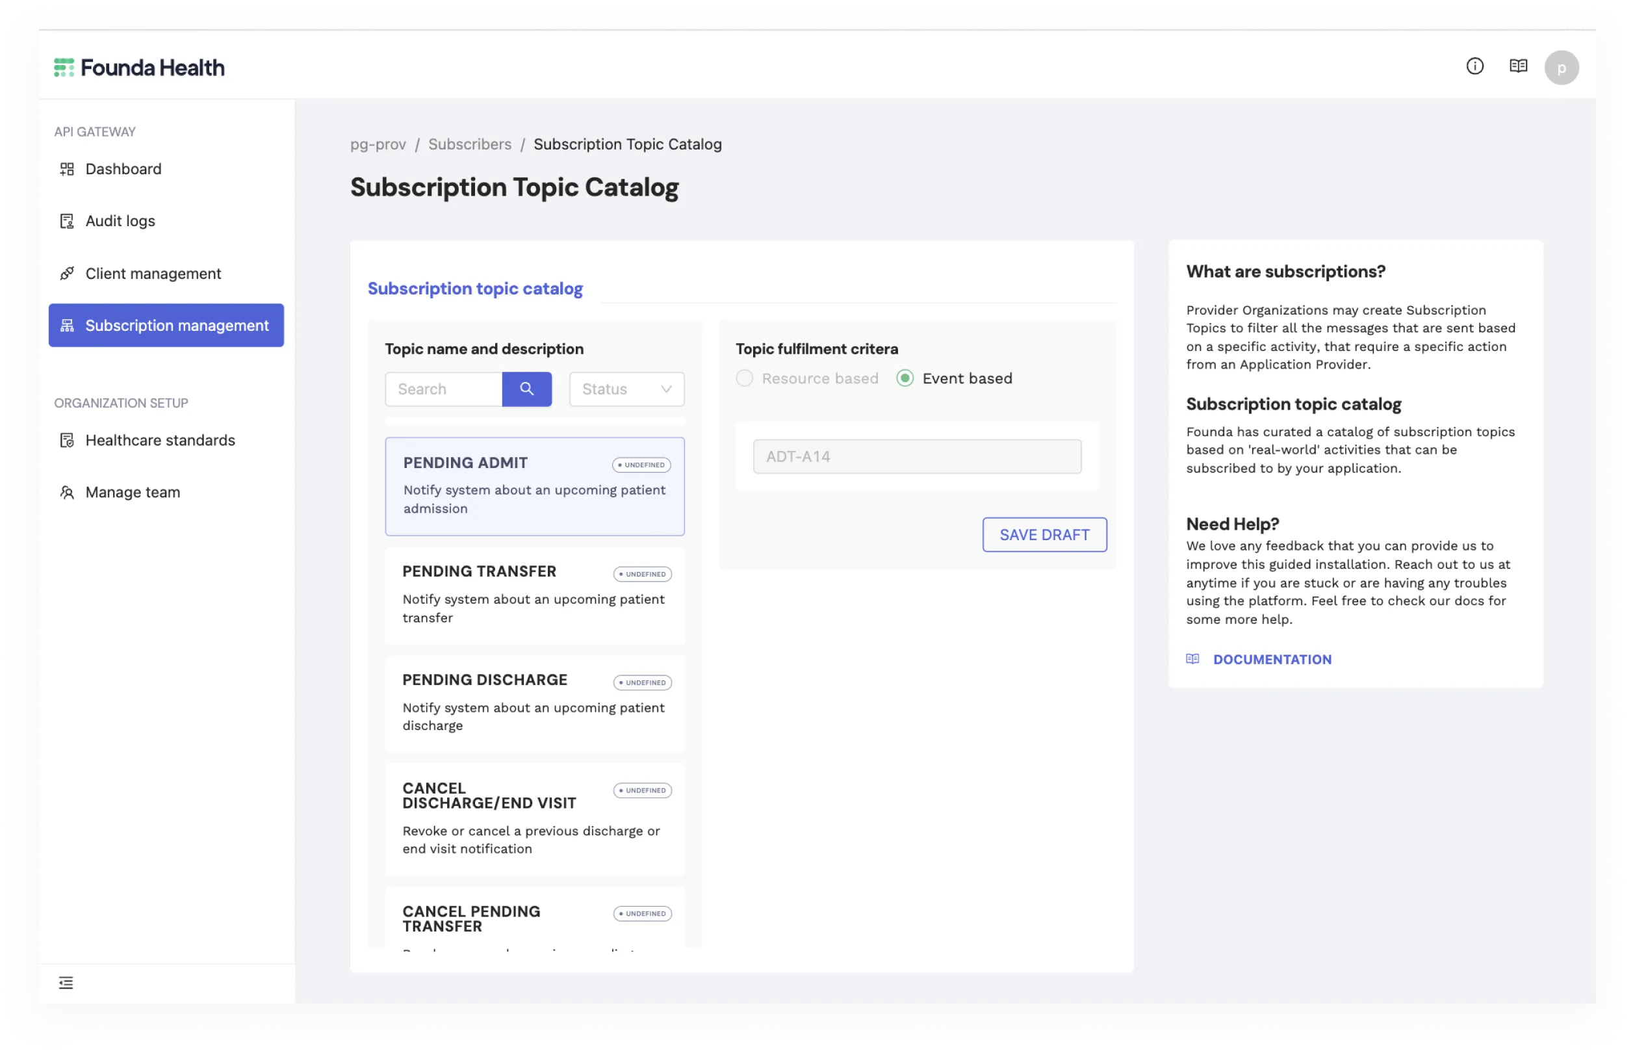
Task: Select the PENDING ADMIT topic card
Action: [x=535, y=486]
